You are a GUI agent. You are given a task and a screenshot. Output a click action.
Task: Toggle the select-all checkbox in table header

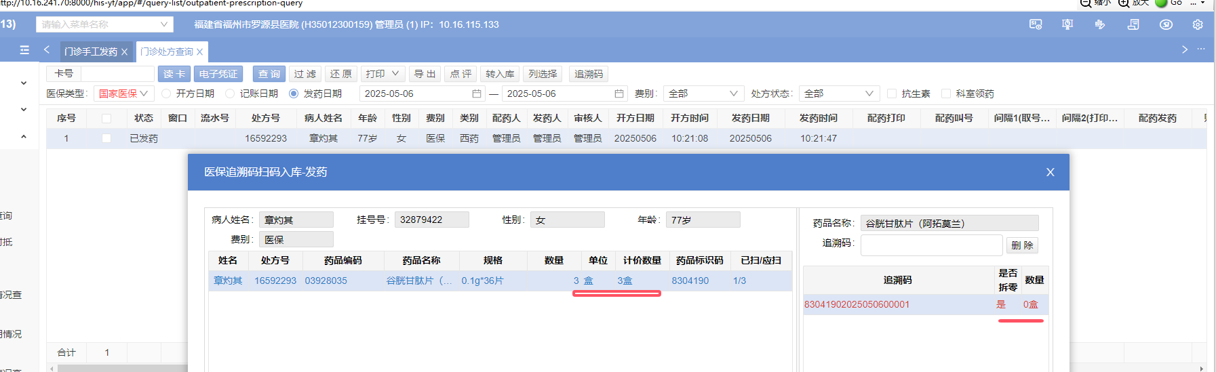tap(106, 118)
